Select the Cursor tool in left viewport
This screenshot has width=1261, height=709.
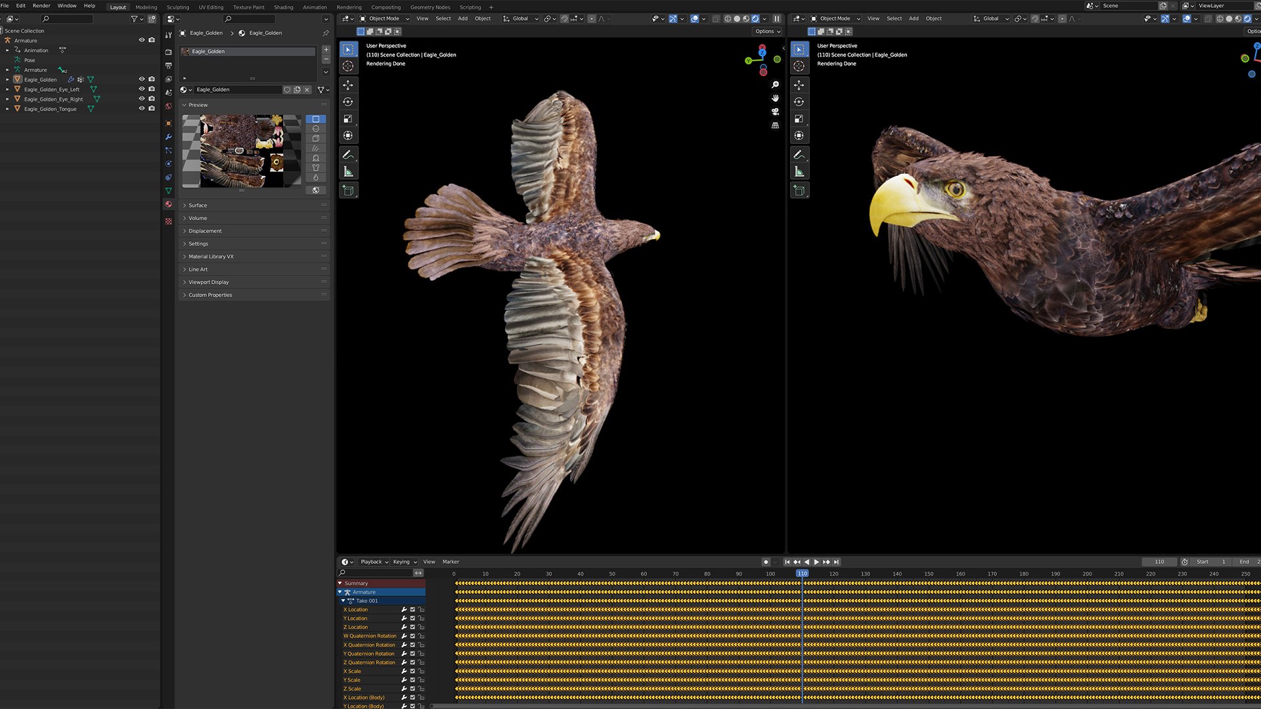348,66
